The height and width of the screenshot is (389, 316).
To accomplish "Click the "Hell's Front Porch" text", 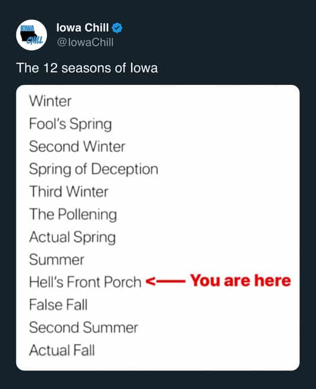I will tap(85, 282).
